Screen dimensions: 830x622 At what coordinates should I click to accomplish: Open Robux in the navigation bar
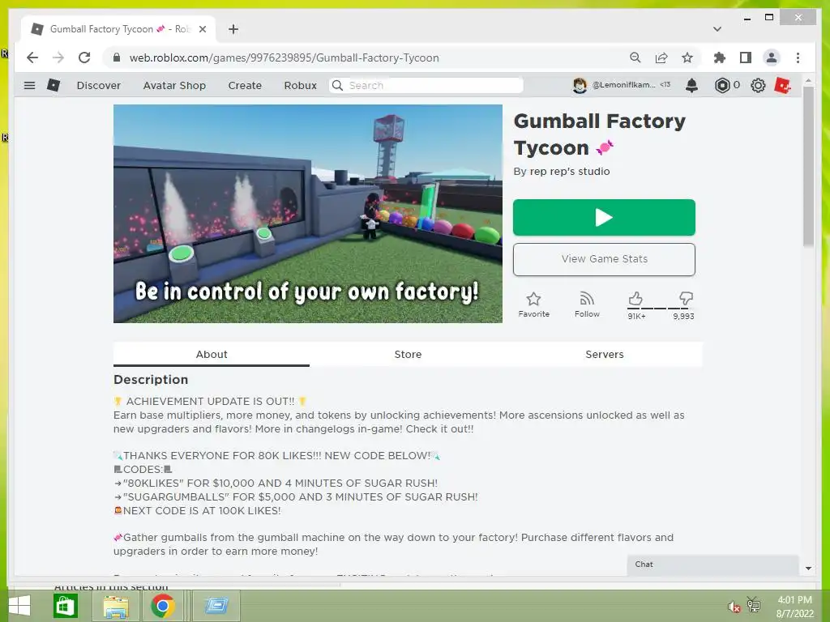[300, 85]
